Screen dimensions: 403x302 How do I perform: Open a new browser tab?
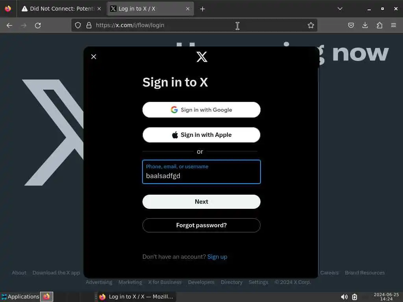pos(202,9)
